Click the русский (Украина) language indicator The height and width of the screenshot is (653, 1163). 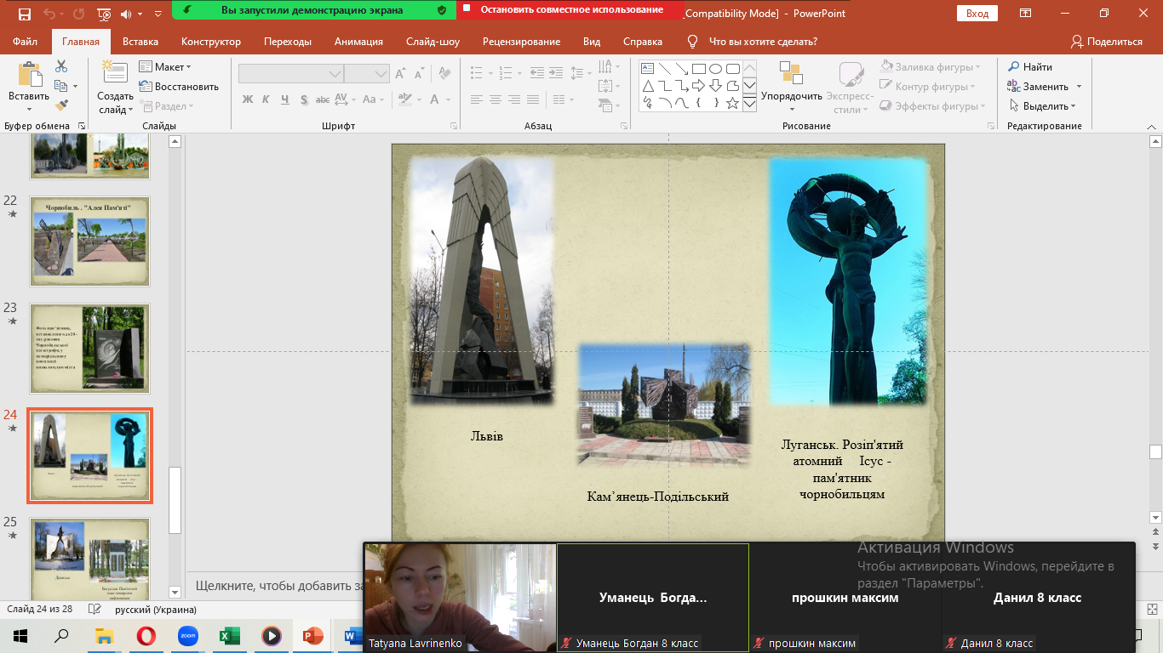coord(156,610)
